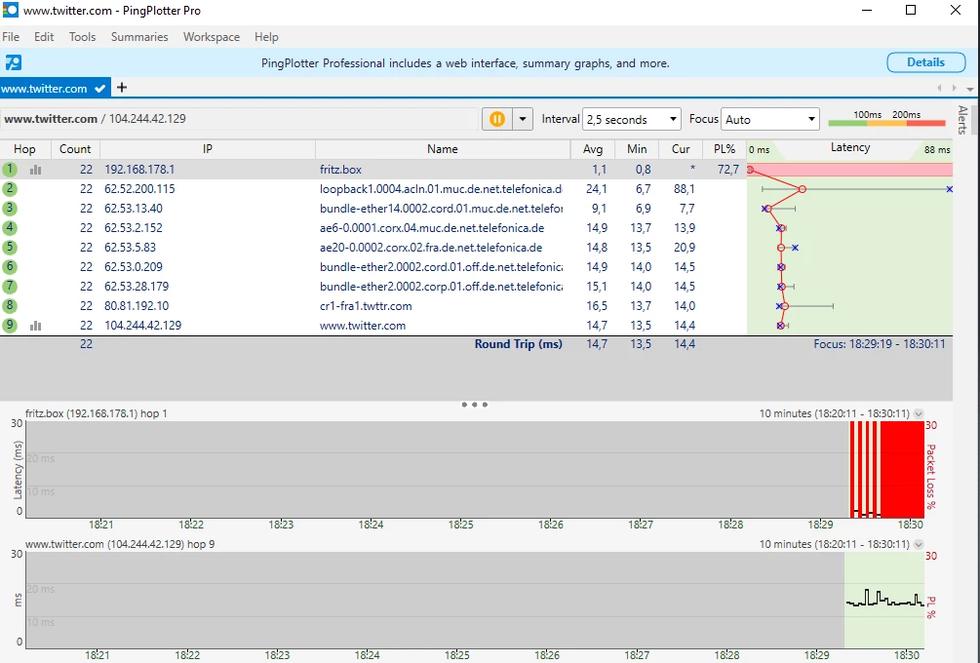Screen dimensions: 980x663
Task: Open the Focus dropdown set to Auto
Action: pos(769,119)
